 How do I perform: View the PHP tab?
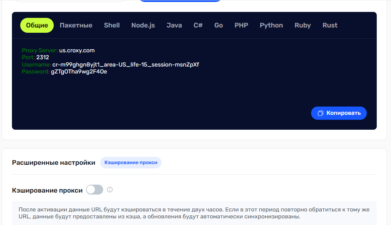pyautogui.click(x=241, y=25)
